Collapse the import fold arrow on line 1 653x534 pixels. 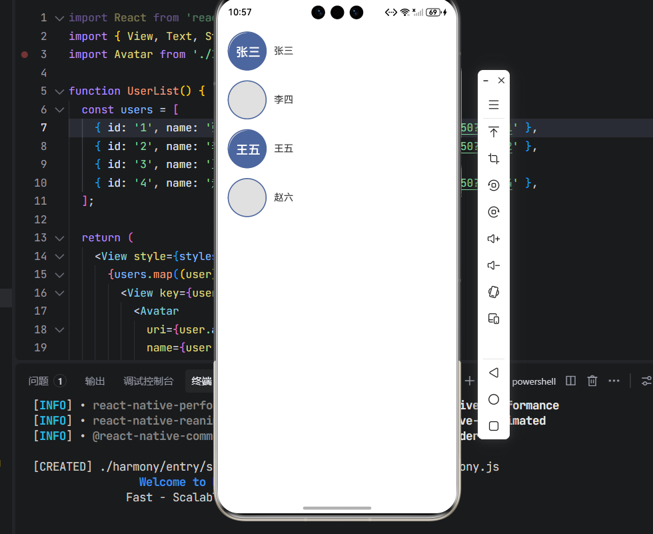(x=59, y=18)
